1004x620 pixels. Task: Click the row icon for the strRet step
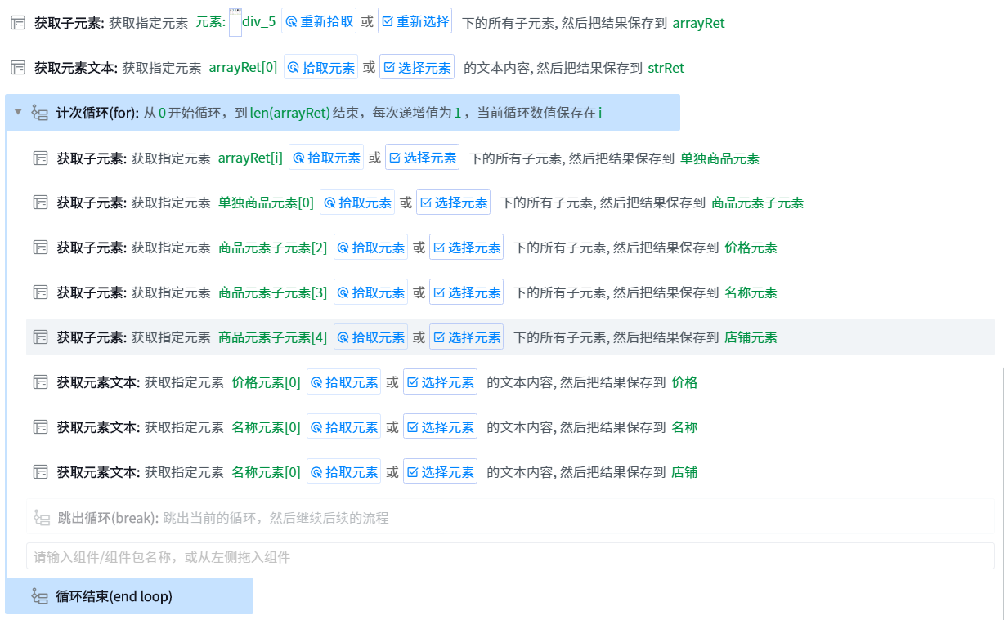17,68
